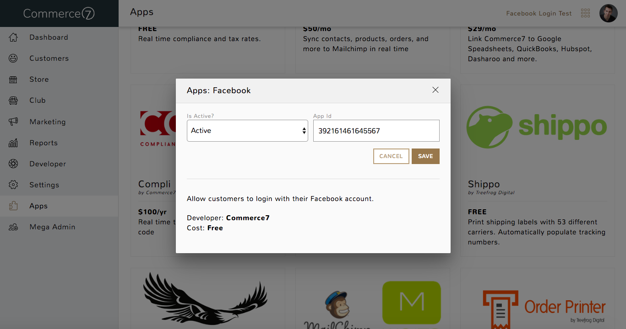Open the app grid switcher icon
Image resolution: width=626 pixels, height=329 pixels.
[x=585, y=13]
